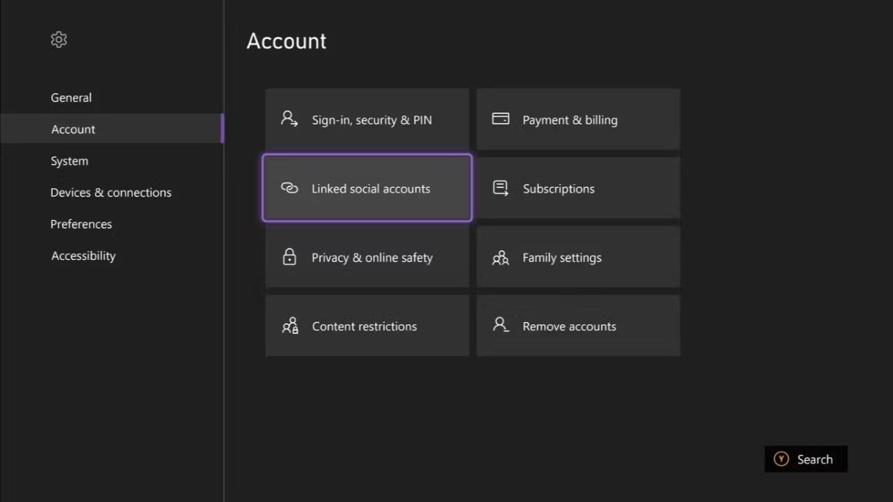Open the settings gear icon
This screenshot has height=502, width=893.
coord(59,40)
